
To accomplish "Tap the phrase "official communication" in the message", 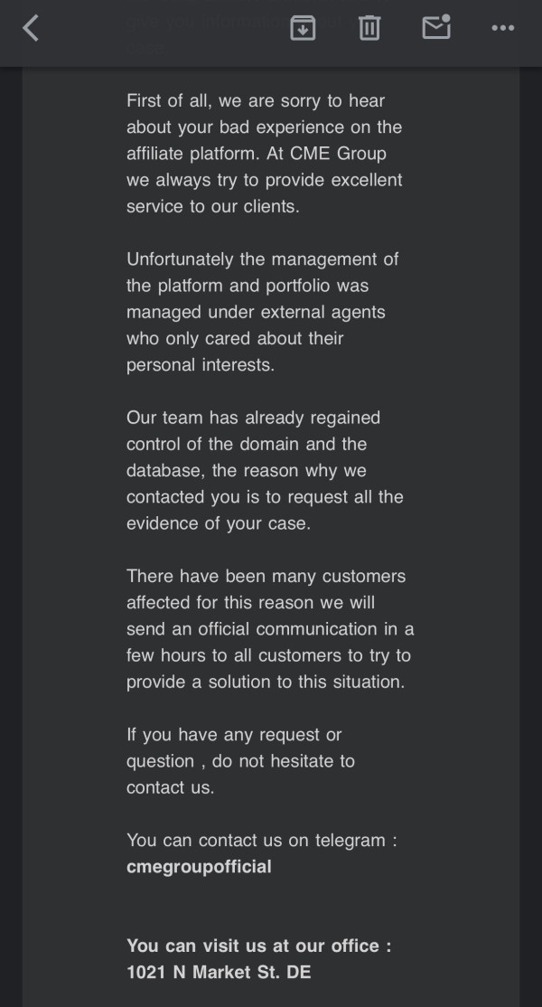I will 288,629.
